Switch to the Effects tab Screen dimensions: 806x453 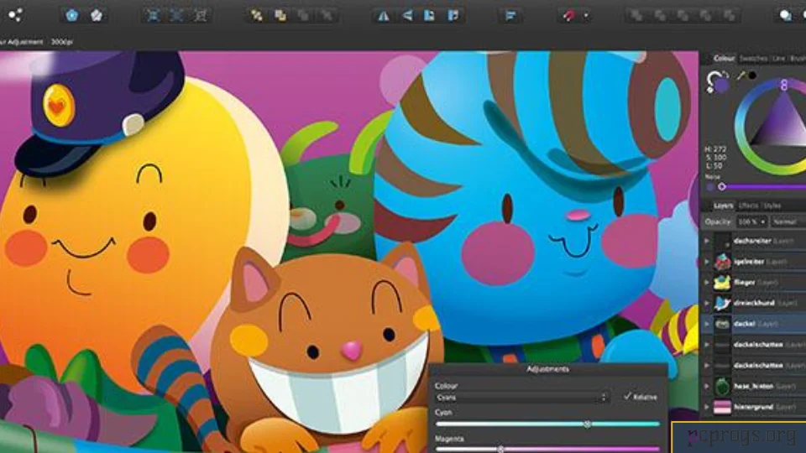coord(748,206)
